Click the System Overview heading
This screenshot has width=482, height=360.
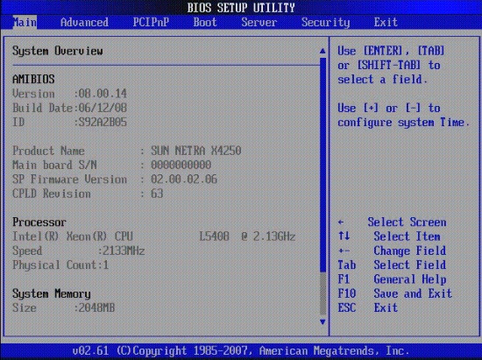[x=58, y=51]
